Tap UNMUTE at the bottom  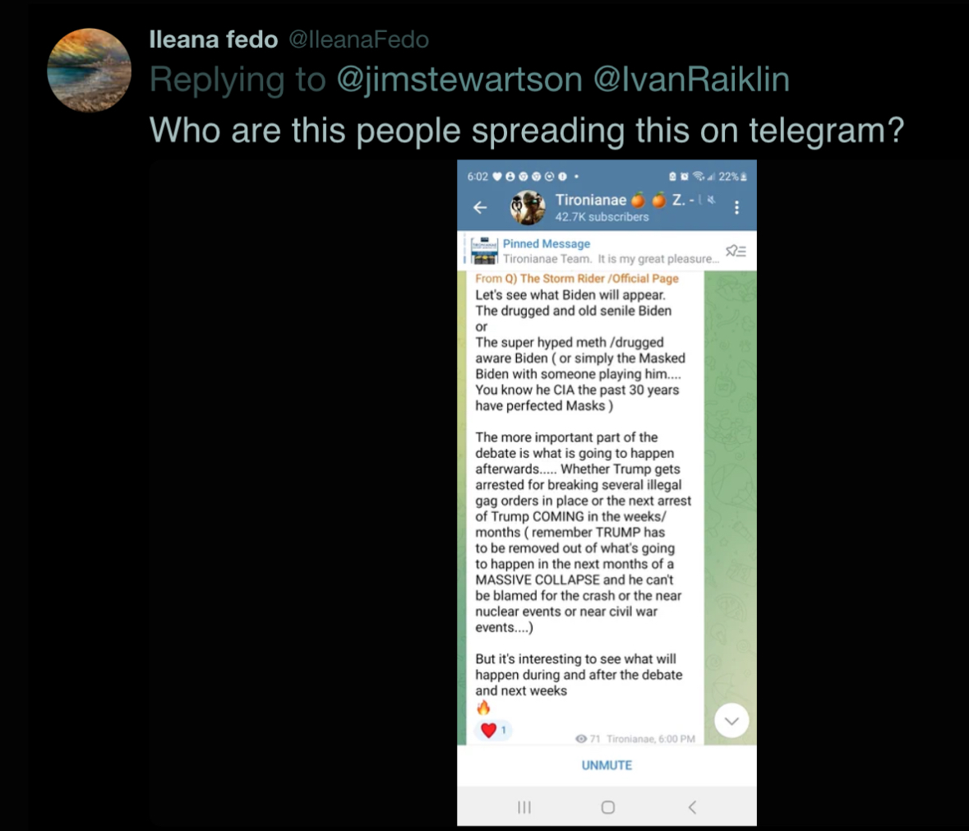point(607,765)
